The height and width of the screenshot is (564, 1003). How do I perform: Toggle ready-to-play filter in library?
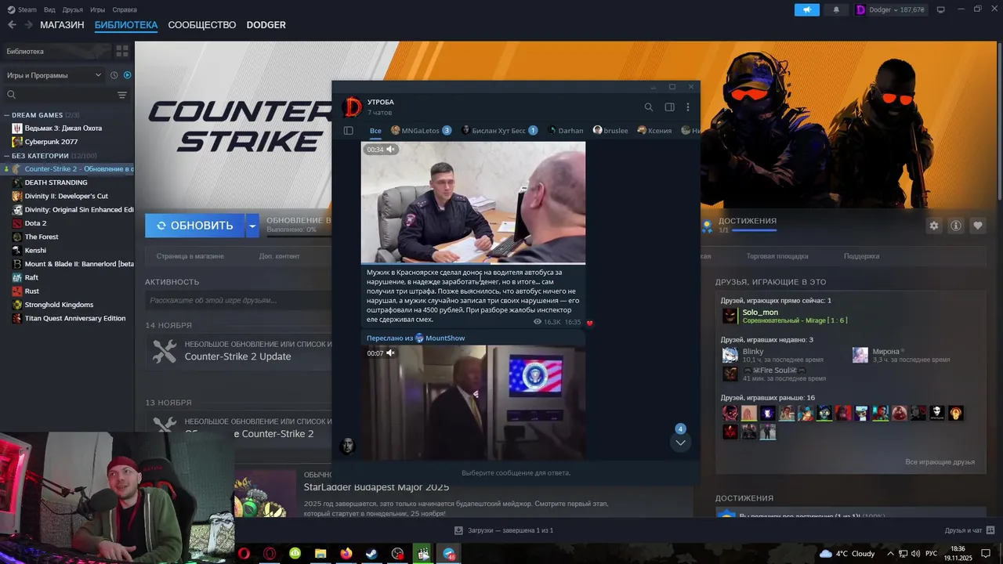tap(127, 75)
